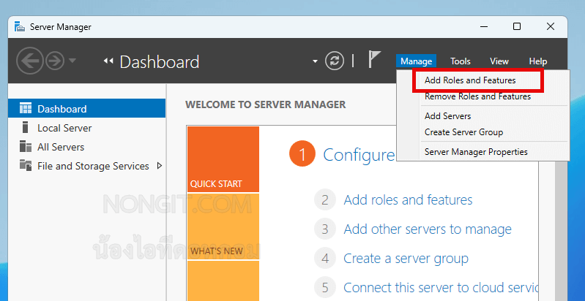
Task: Expand the File and Storage Services arrow
Action: coord(160,166)
